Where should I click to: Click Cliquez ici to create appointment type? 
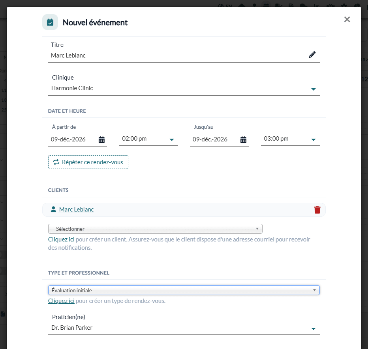(61, 301)
